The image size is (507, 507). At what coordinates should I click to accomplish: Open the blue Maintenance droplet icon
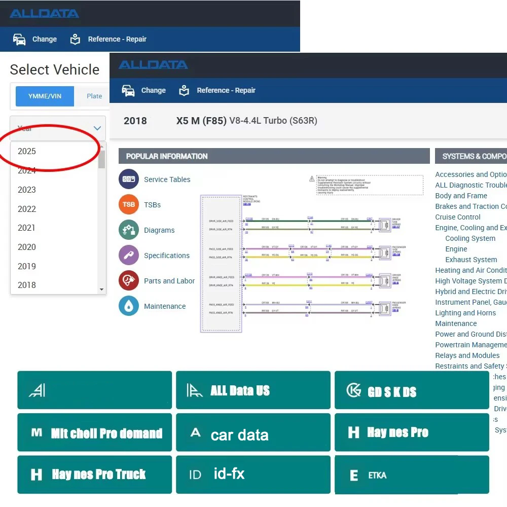tap(129, 306)
